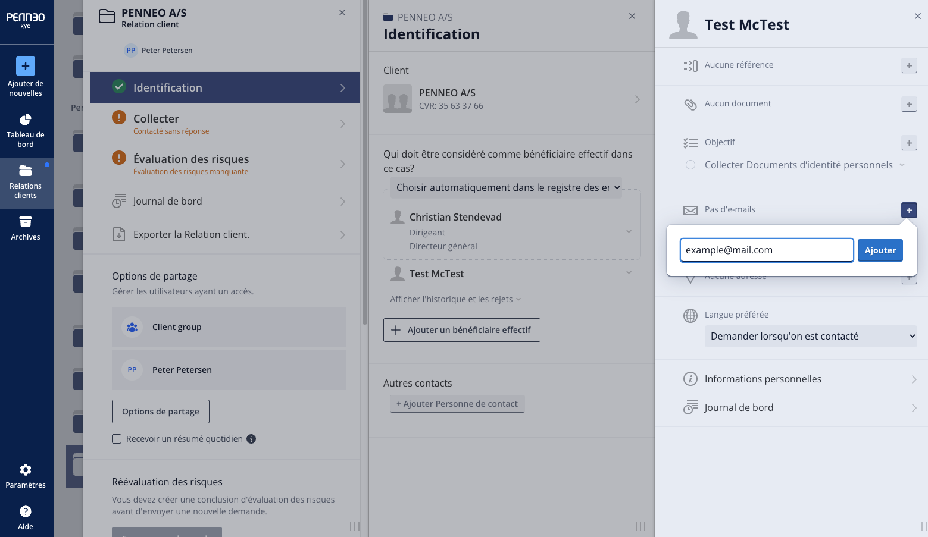Select the Collecter Documents d'identité personnels radio circle
The height and width of the screenshot is (537, 928).
(690, 165)
